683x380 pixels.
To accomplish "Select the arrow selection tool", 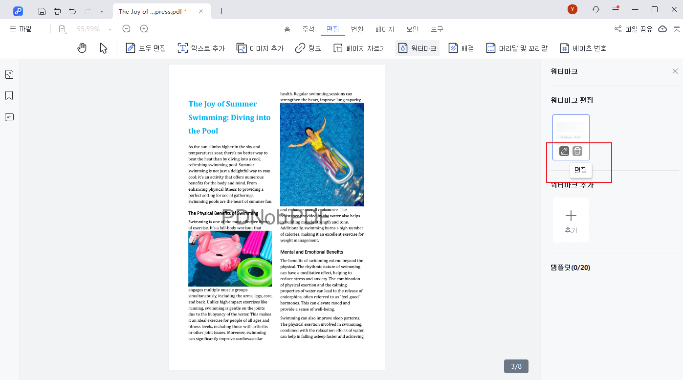I will tap(103, 48).
